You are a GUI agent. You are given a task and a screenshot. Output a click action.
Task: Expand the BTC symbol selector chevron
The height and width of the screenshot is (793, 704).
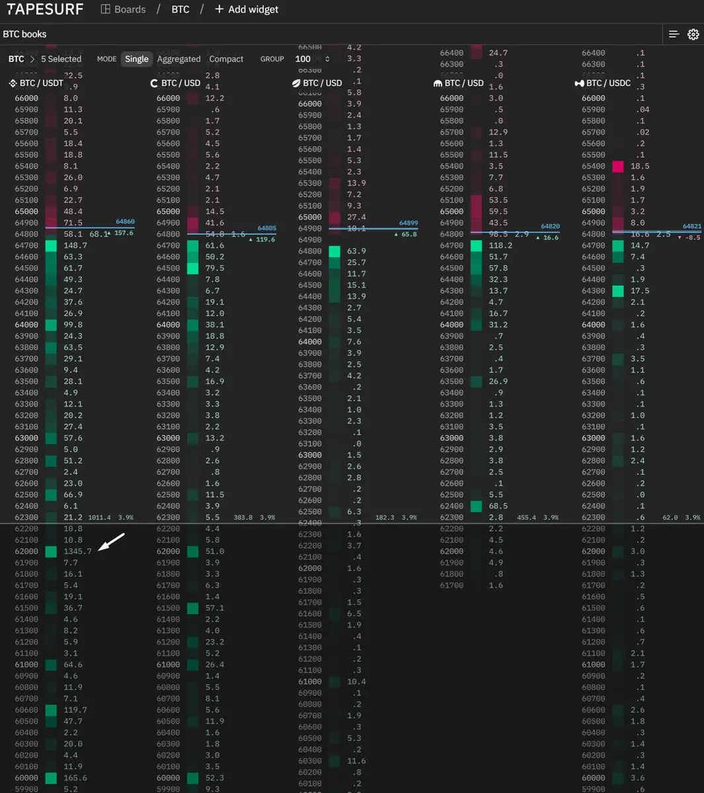(x=32, y=59)
